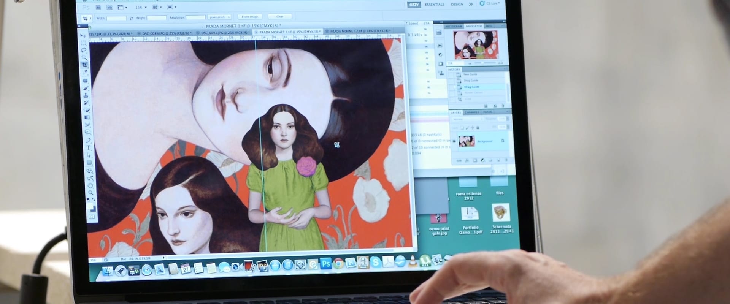Screen dimensions: 730x304
Task: Open Photoshop from the Dock
Action: pos(325,263)
